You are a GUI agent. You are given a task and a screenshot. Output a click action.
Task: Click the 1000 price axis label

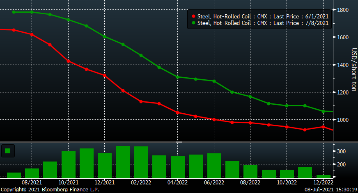pyautogui.click(x=344, y=120)
